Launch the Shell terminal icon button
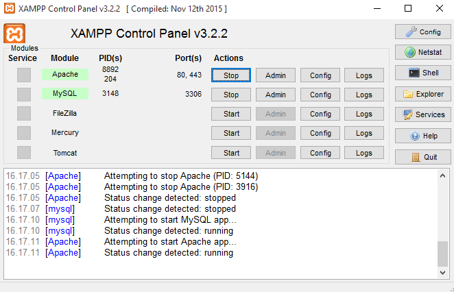Viewport: 454px width, 292px height. (x=423, y=73)
